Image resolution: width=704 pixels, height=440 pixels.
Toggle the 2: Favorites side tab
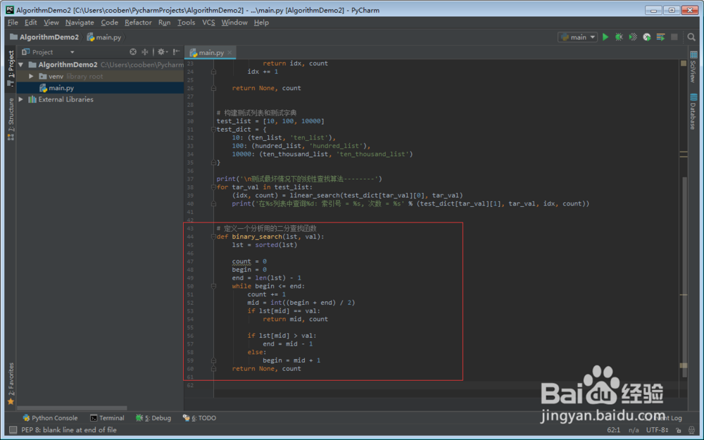click(11, 384)
